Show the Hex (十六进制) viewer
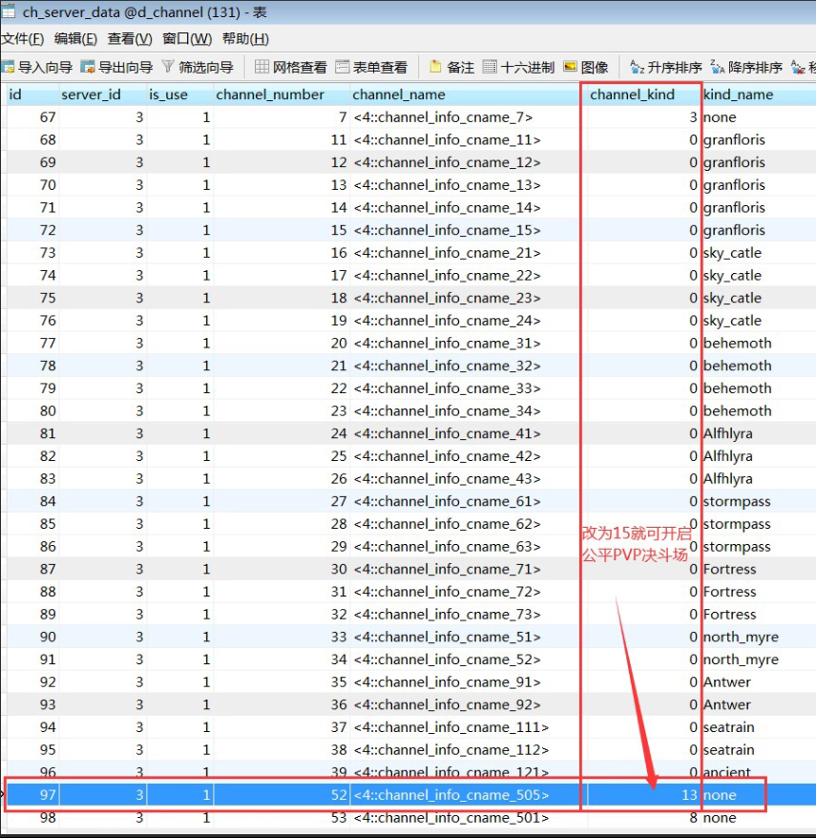Viewport: 816px width, 838px height. pos(518,67)
